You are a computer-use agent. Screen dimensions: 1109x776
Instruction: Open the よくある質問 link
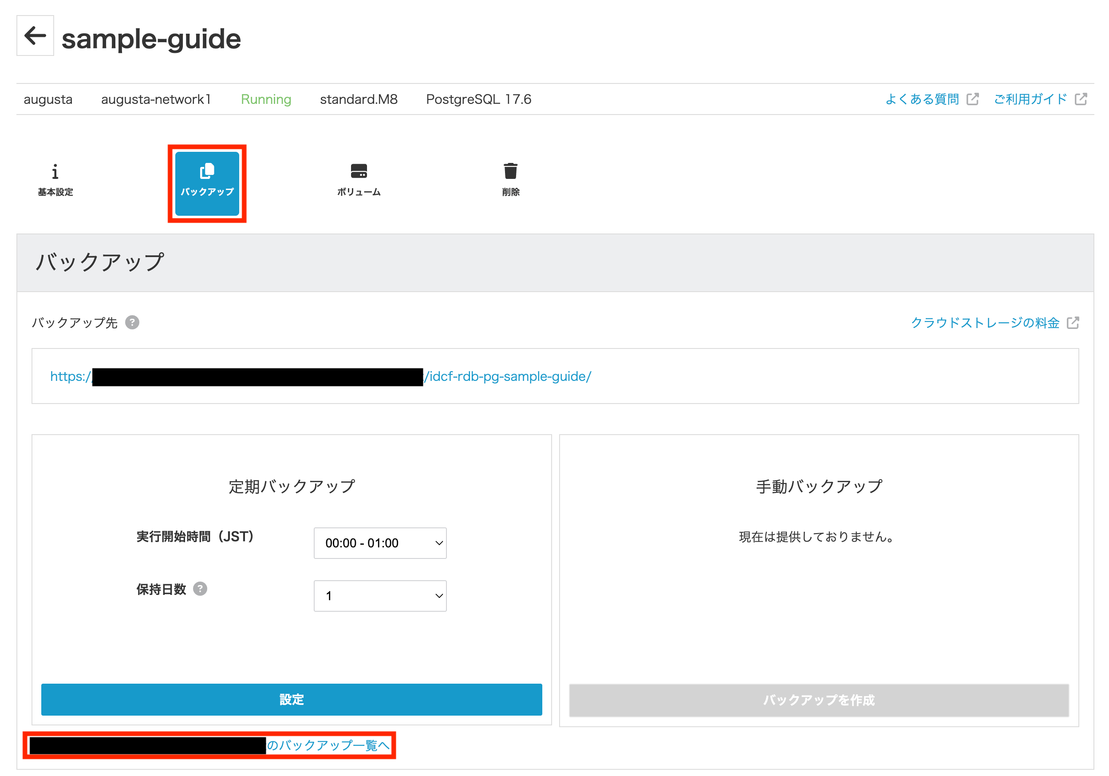tap(922, 99)
